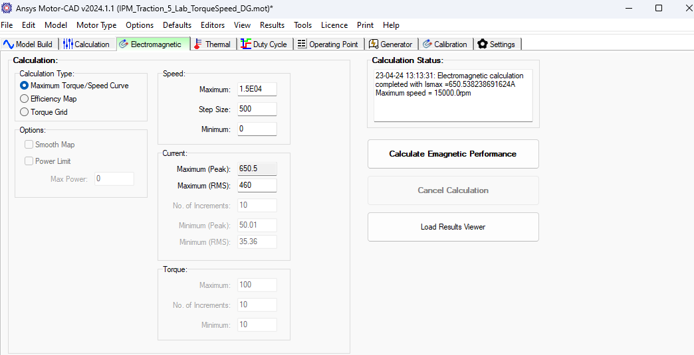Click the Settings tab gear icon
The height and width of the screenshot is (355, 694).
tap(483, 44)
